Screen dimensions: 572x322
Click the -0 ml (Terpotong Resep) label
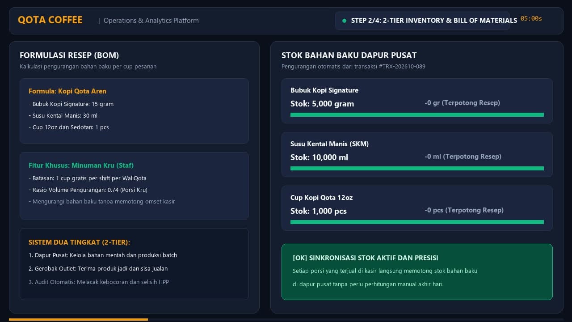(x=463, y=157)
